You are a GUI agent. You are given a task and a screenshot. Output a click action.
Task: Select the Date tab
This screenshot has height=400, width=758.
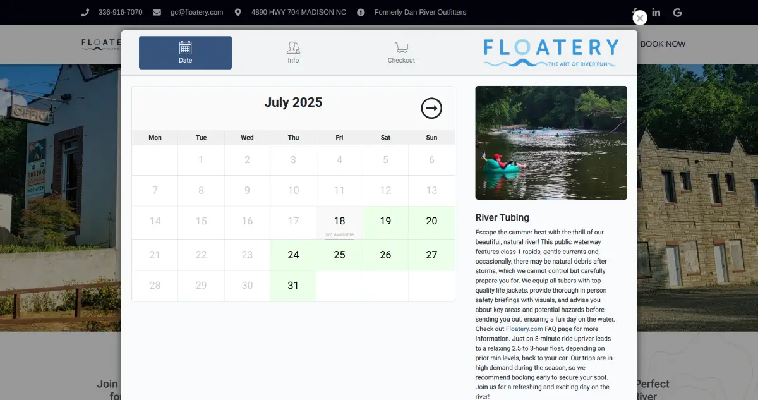(x=185, y=52)
